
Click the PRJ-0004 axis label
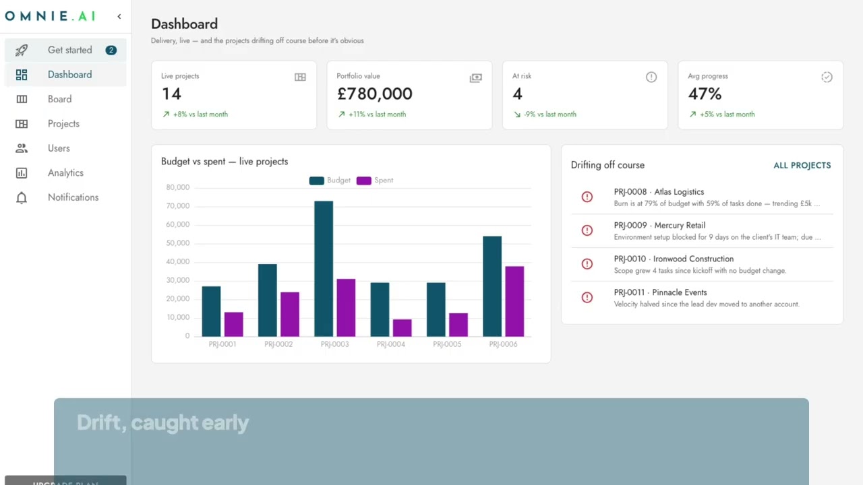(391, 344)
